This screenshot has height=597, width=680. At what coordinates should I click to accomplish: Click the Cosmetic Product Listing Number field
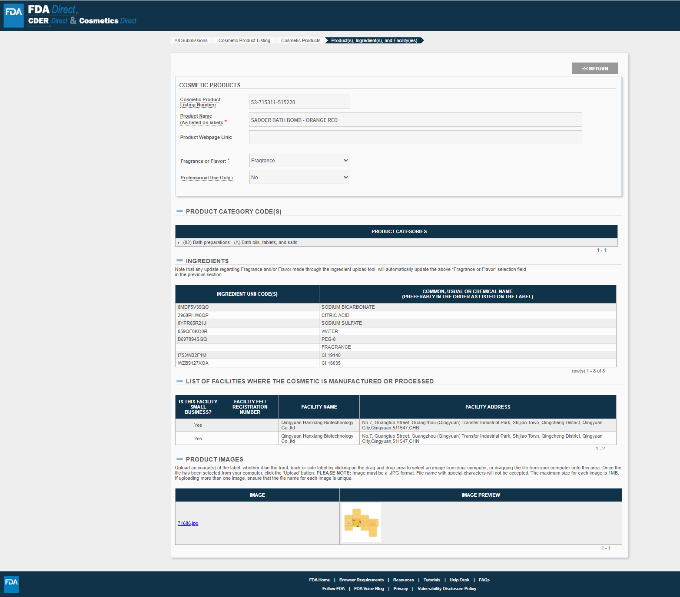click(299, 102)
